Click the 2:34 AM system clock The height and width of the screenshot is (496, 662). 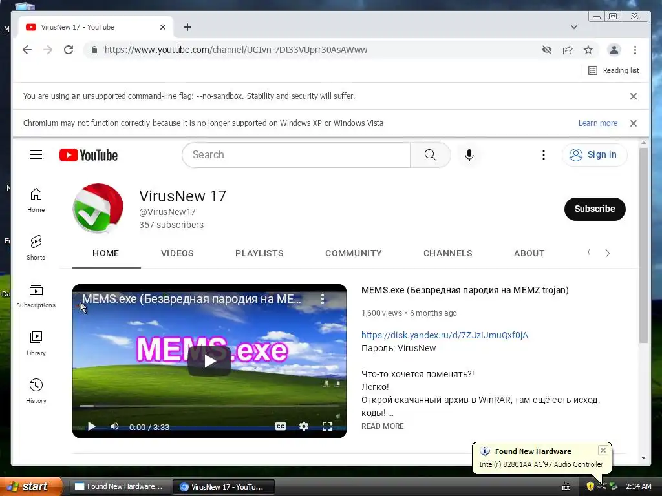638,486
